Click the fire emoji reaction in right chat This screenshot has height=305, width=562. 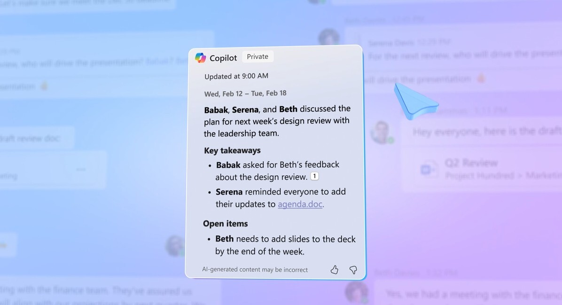click(481, 78)
